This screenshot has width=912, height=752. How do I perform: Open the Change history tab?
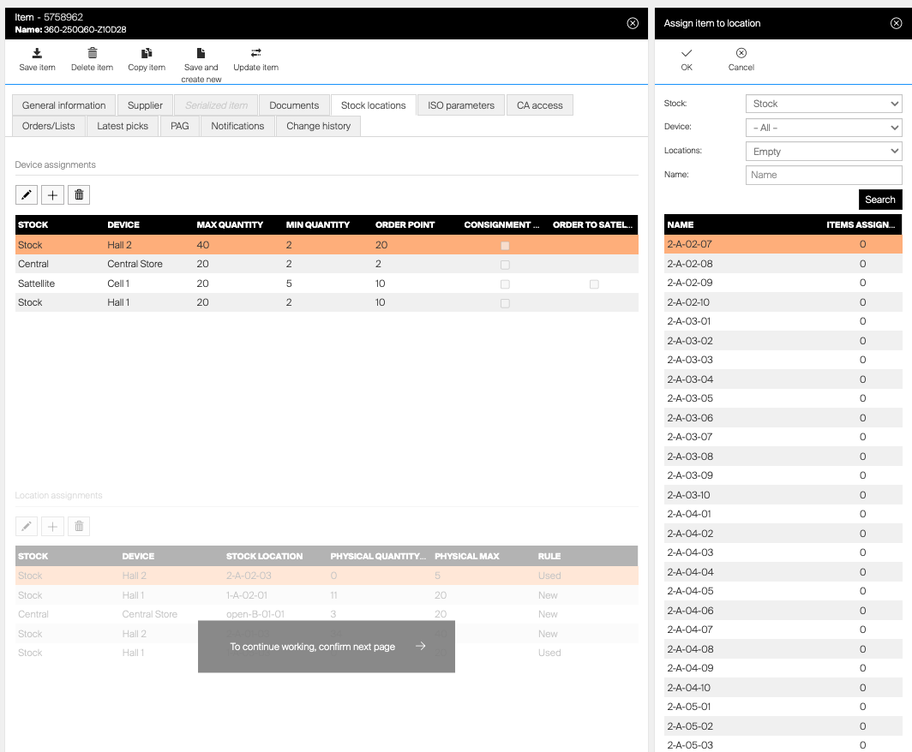tap(318, 126)
